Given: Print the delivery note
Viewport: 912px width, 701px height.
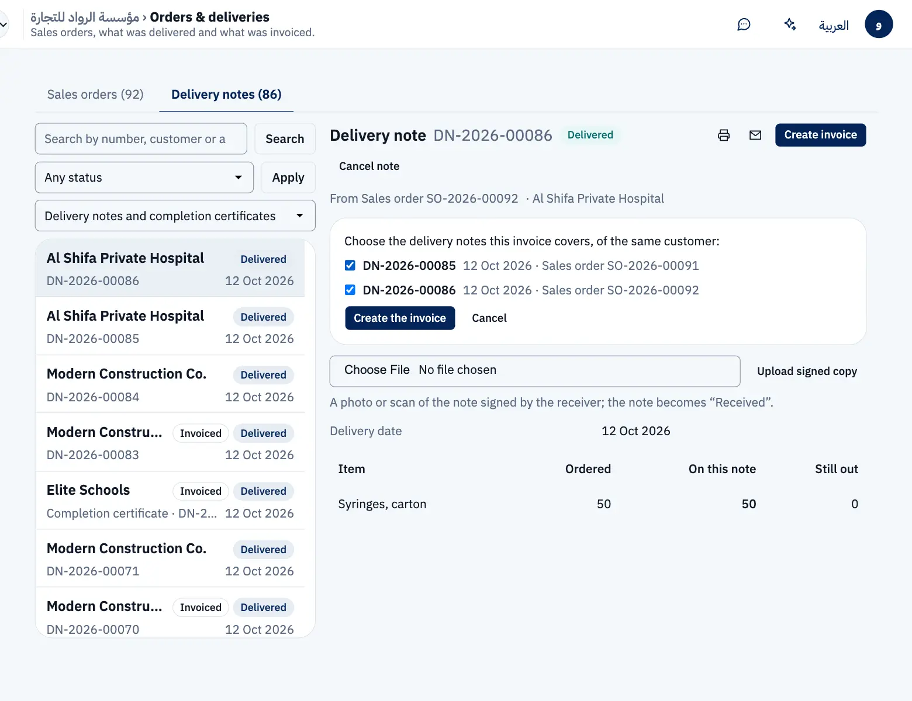Looking at the screenshot, I should (724, 135).
